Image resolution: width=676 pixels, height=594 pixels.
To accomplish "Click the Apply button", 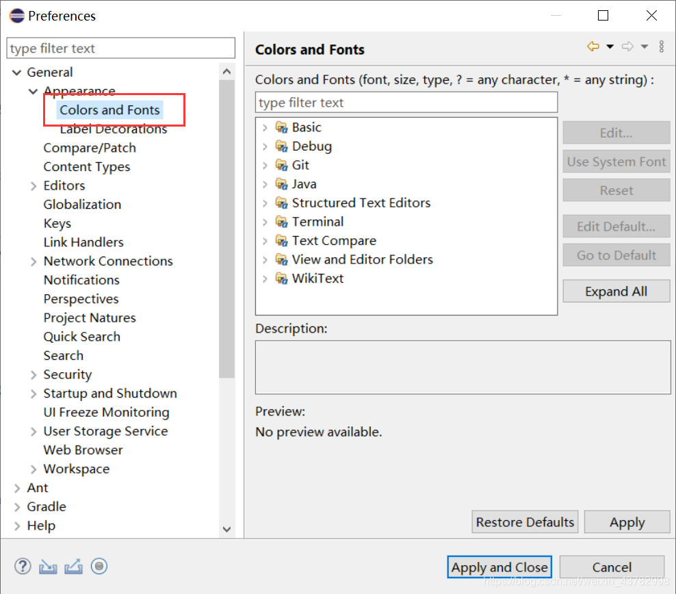I will click(627, 522).
